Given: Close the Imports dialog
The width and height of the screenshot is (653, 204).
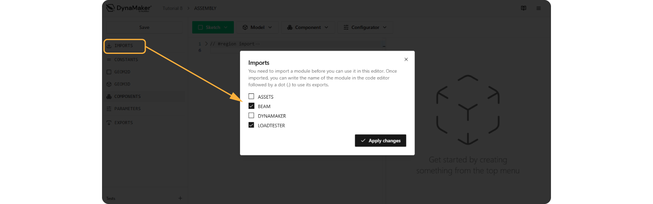Looking at the screenshot, I should (x=406, y=60).
